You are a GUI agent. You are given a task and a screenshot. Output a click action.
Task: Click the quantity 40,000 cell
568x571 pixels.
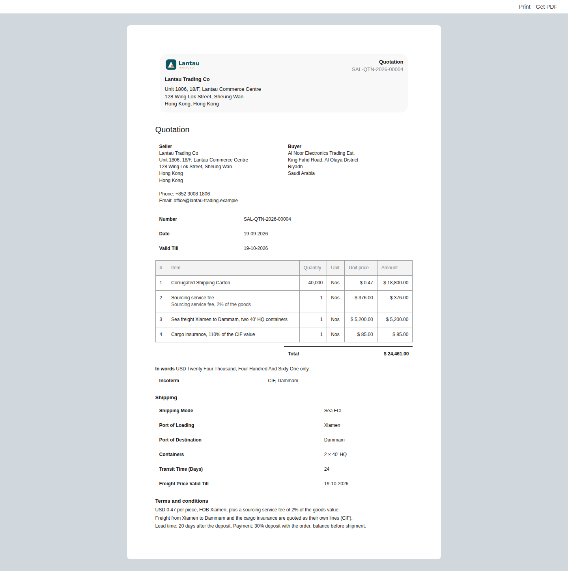(313, 283)
